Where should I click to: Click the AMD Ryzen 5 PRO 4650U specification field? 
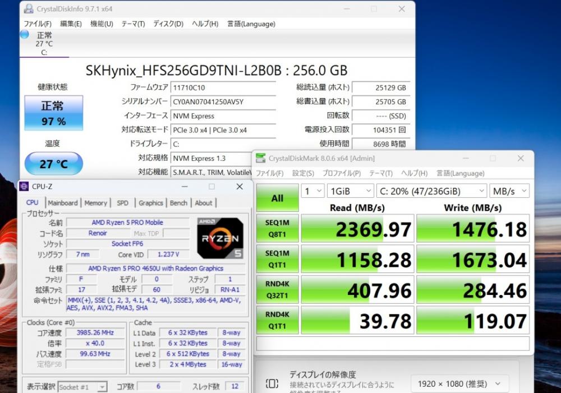[x=155, y=268]
